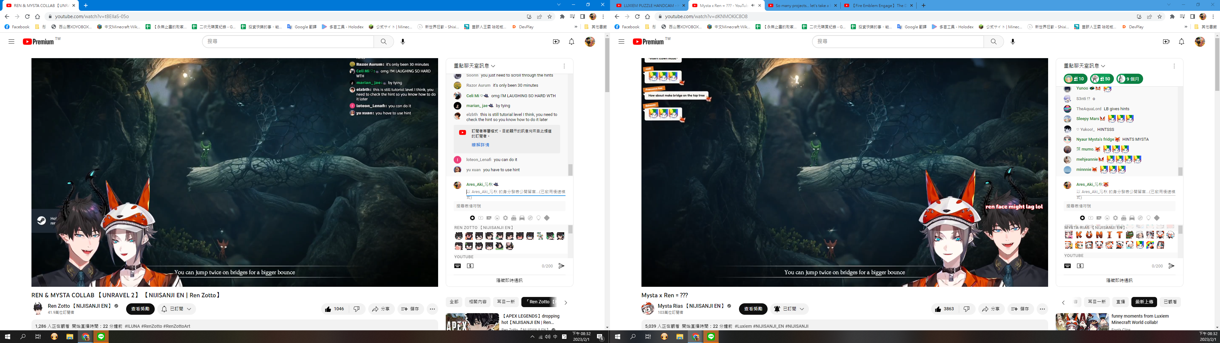Toggle emoji keyboard icon in right chat
1220x343 pixels.
pos(1067,266)
